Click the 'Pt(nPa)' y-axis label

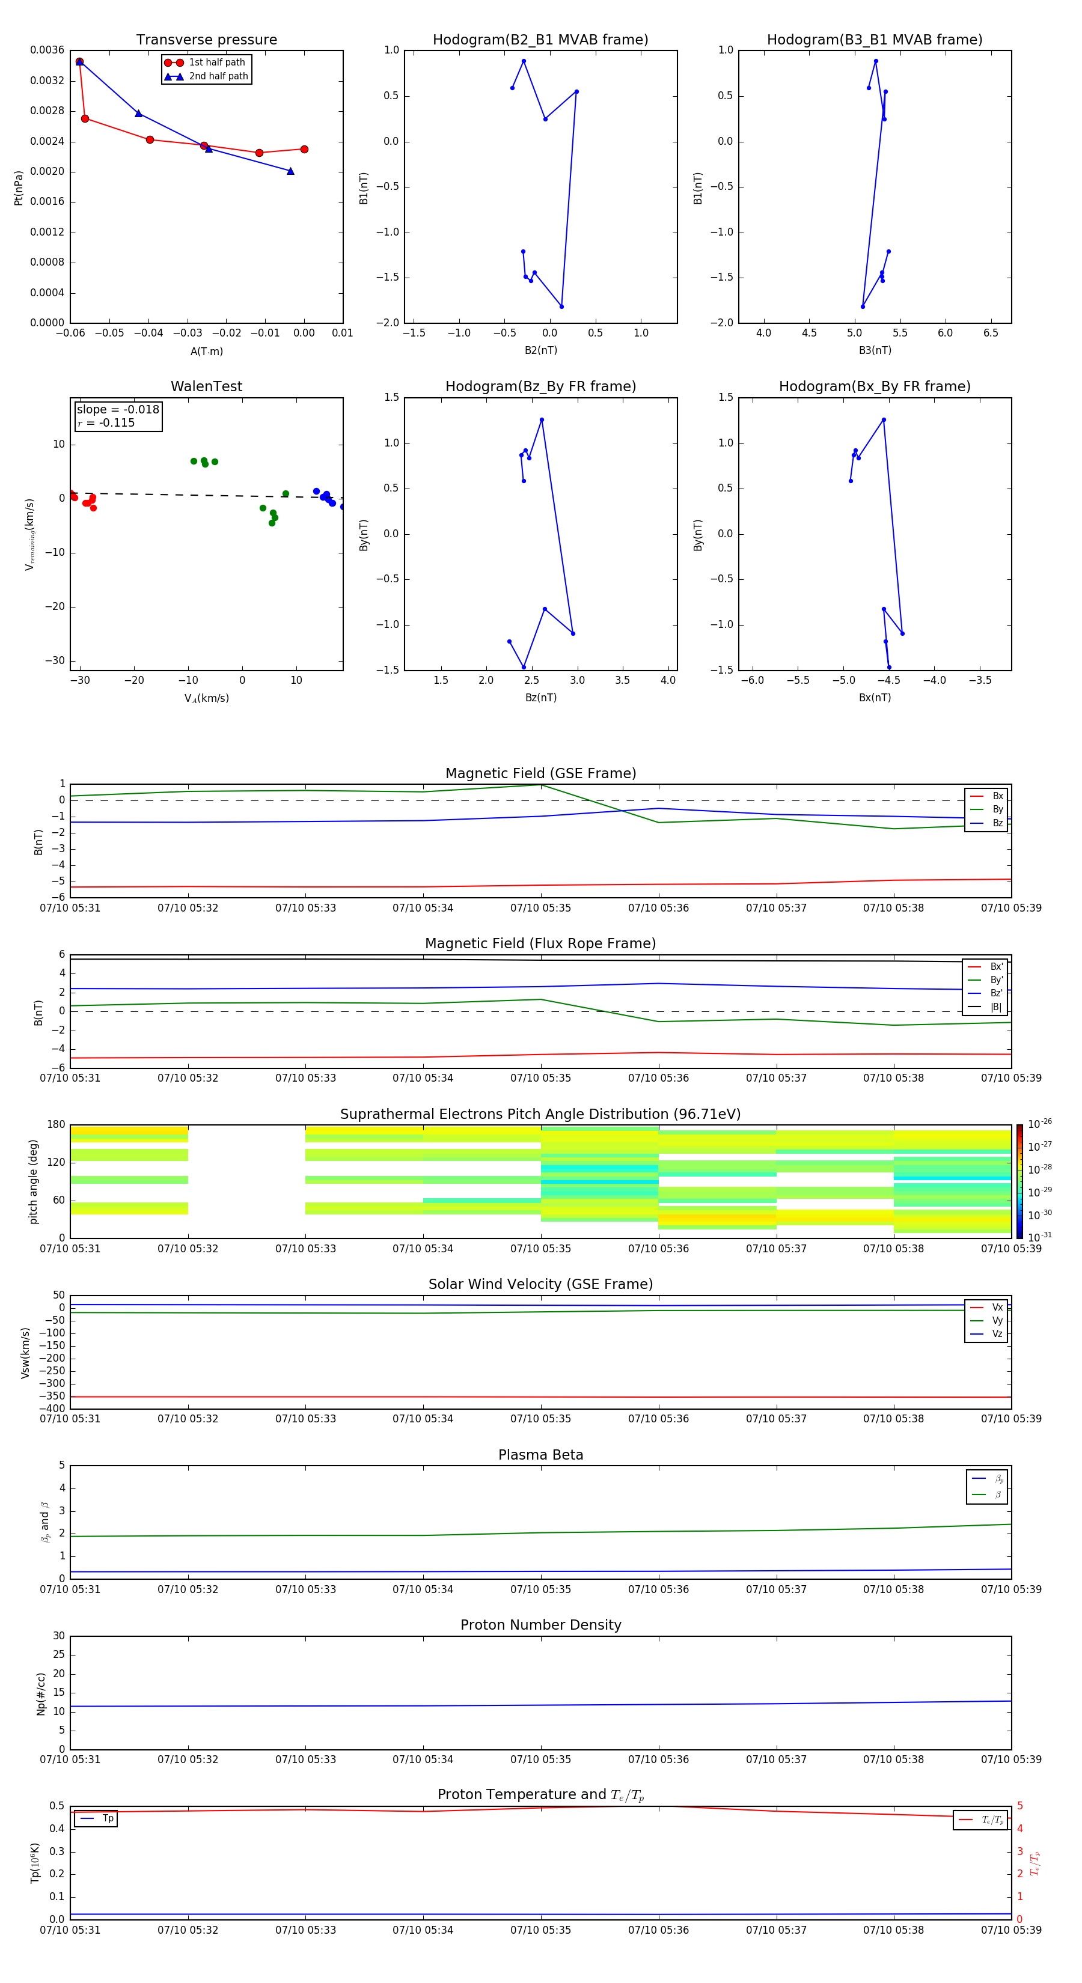point(19,187)
